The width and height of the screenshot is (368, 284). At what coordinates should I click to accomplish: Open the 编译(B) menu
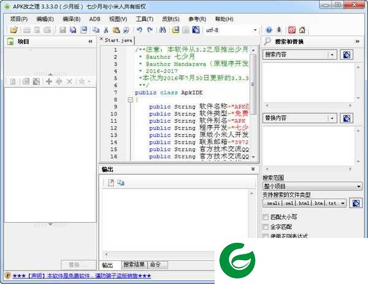71,19
